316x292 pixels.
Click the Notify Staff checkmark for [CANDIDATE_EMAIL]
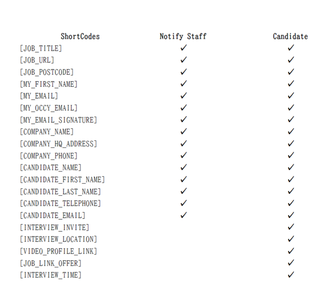[184, 215]
